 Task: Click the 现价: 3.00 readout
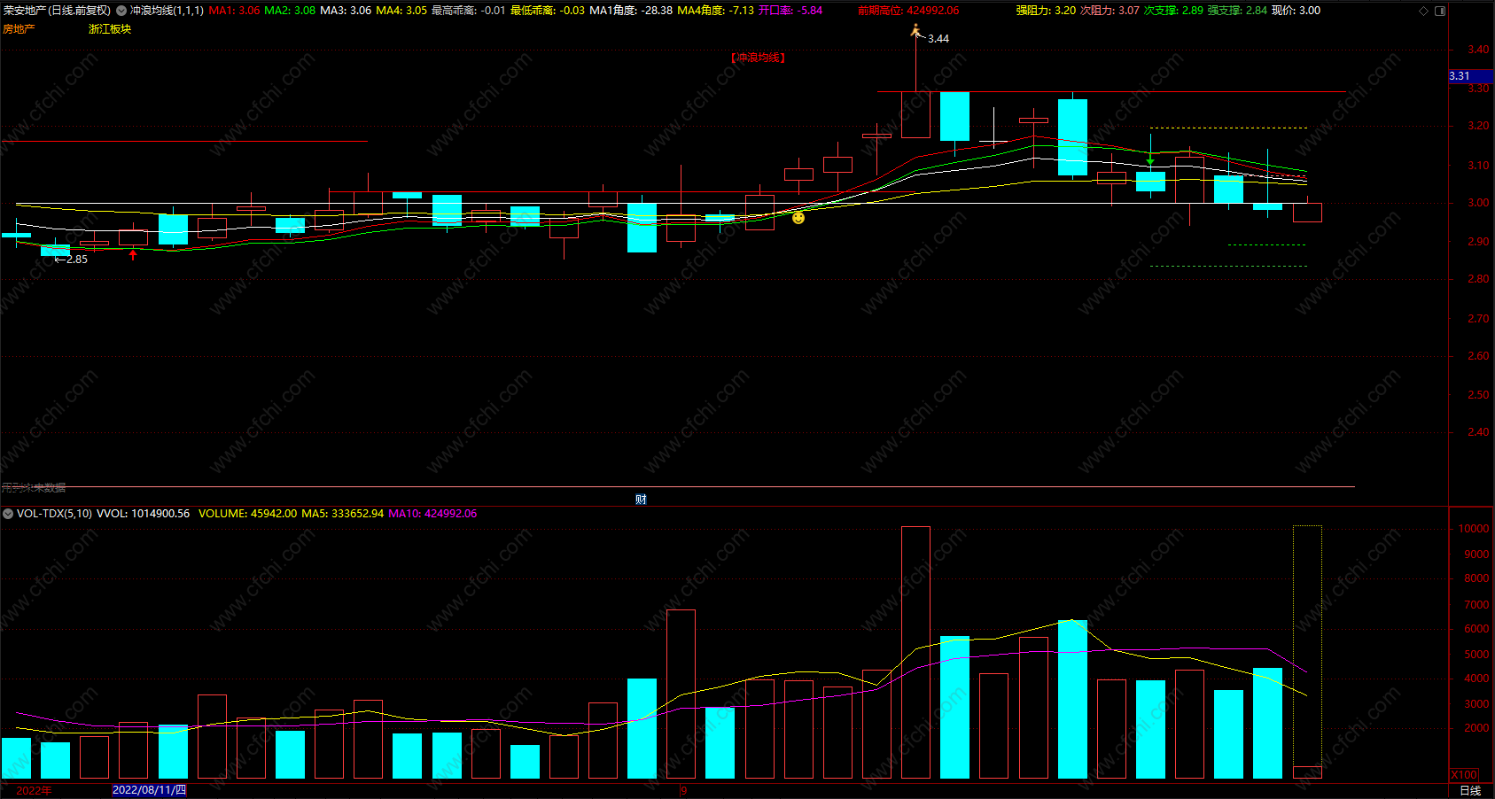coord(1296,11)
